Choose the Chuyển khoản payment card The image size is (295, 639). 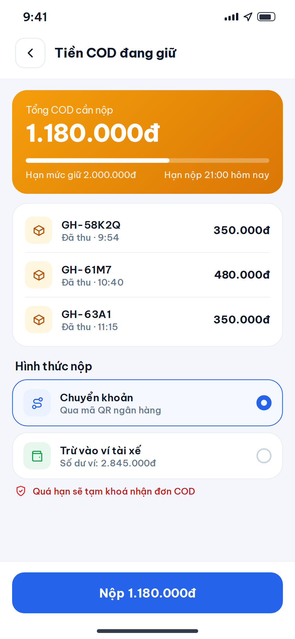[x=147, y=403]
